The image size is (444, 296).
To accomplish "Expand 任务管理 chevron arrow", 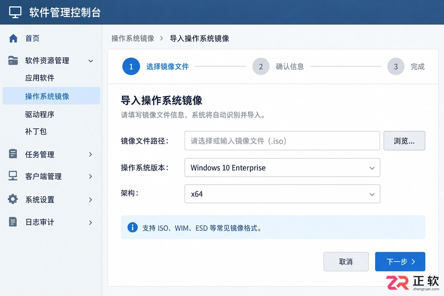I will pos(91,154).
